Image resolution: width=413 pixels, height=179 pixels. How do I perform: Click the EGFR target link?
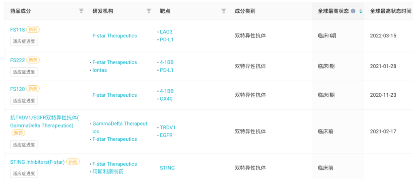point(166,135)
